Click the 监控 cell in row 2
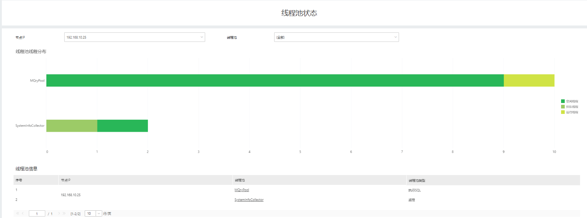This screenshot has height=218, width=587. (411, 200)
